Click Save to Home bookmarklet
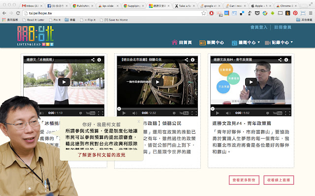Viewport: 315px width, 196px height. point(114,20)
